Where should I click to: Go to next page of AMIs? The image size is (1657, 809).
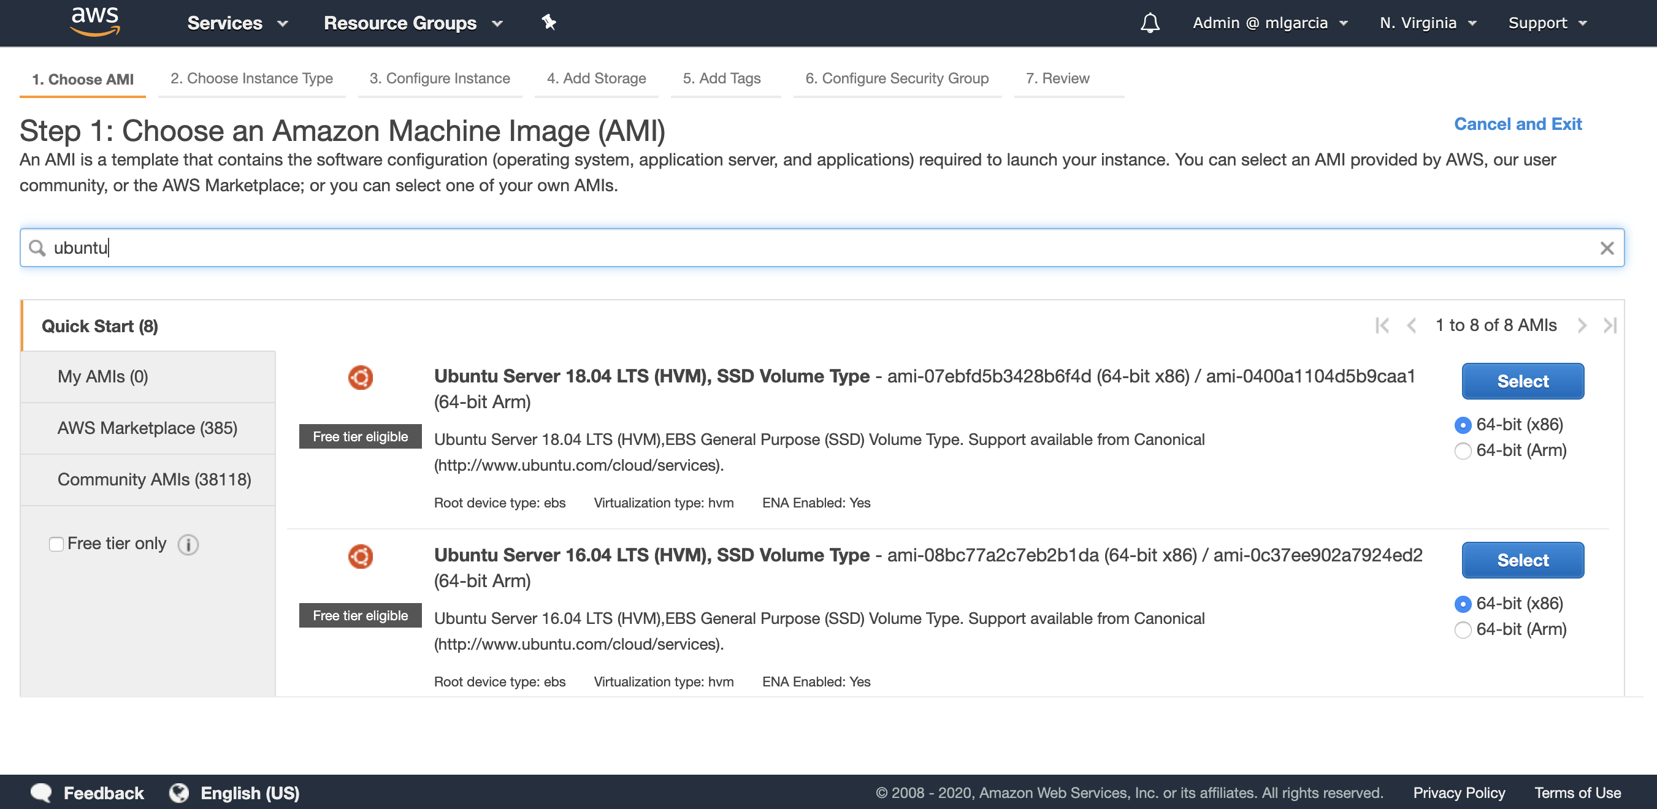[x=1582, y=325]
